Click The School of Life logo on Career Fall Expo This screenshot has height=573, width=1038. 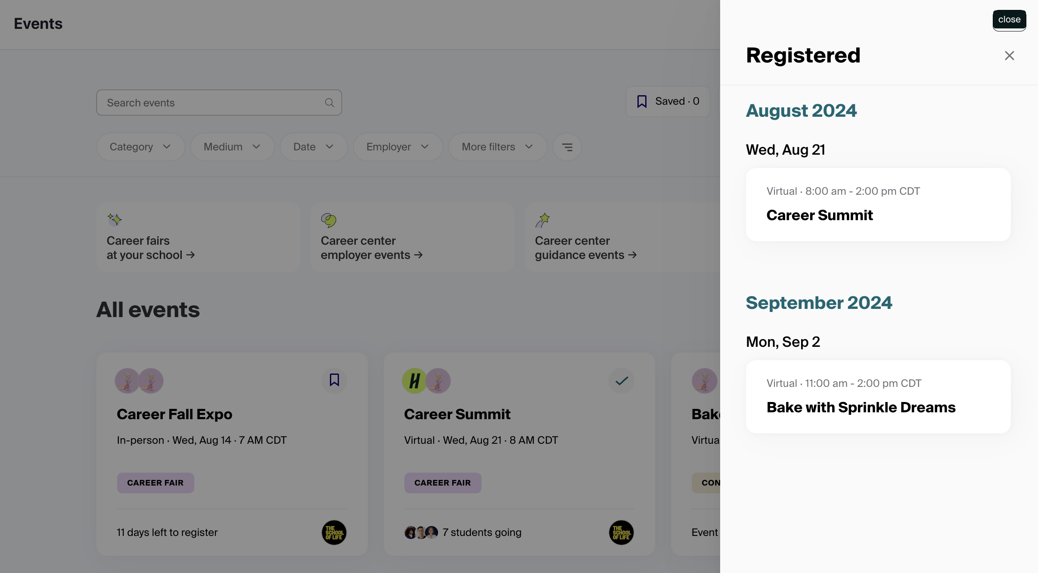click(x=334, y=532)
